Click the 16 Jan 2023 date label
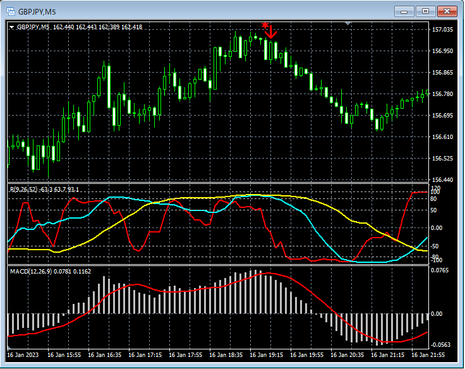The width and height of the screenshot is (465, 369). click(23, 356)
